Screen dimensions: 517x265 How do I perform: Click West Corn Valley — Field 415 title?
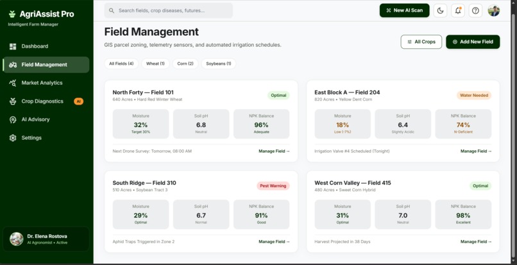(353, 183)
